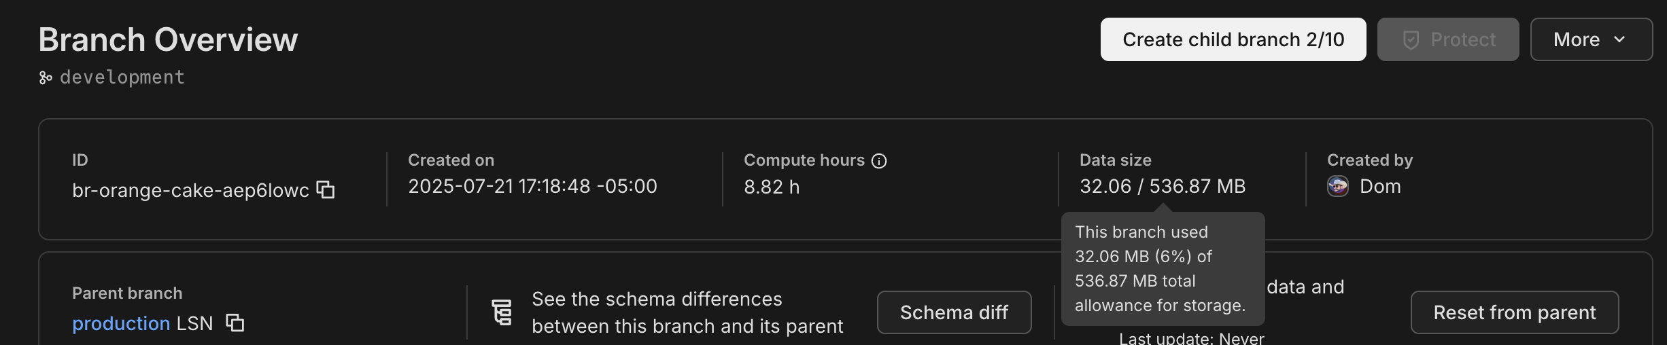Click the 8.82 h compute hours value

pyautogui.click(x=772, y=187)
